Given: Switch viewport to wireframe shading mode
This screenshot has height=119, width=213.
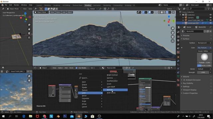Looking at the screenshot, I should (159, 12).
